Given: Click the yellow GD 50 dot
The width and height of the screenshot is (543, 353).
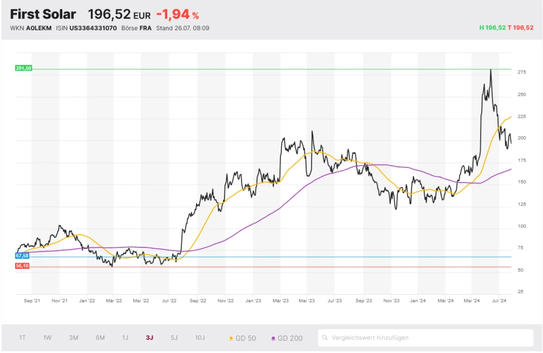Looking at the screenshot, I should click(231, 338).
